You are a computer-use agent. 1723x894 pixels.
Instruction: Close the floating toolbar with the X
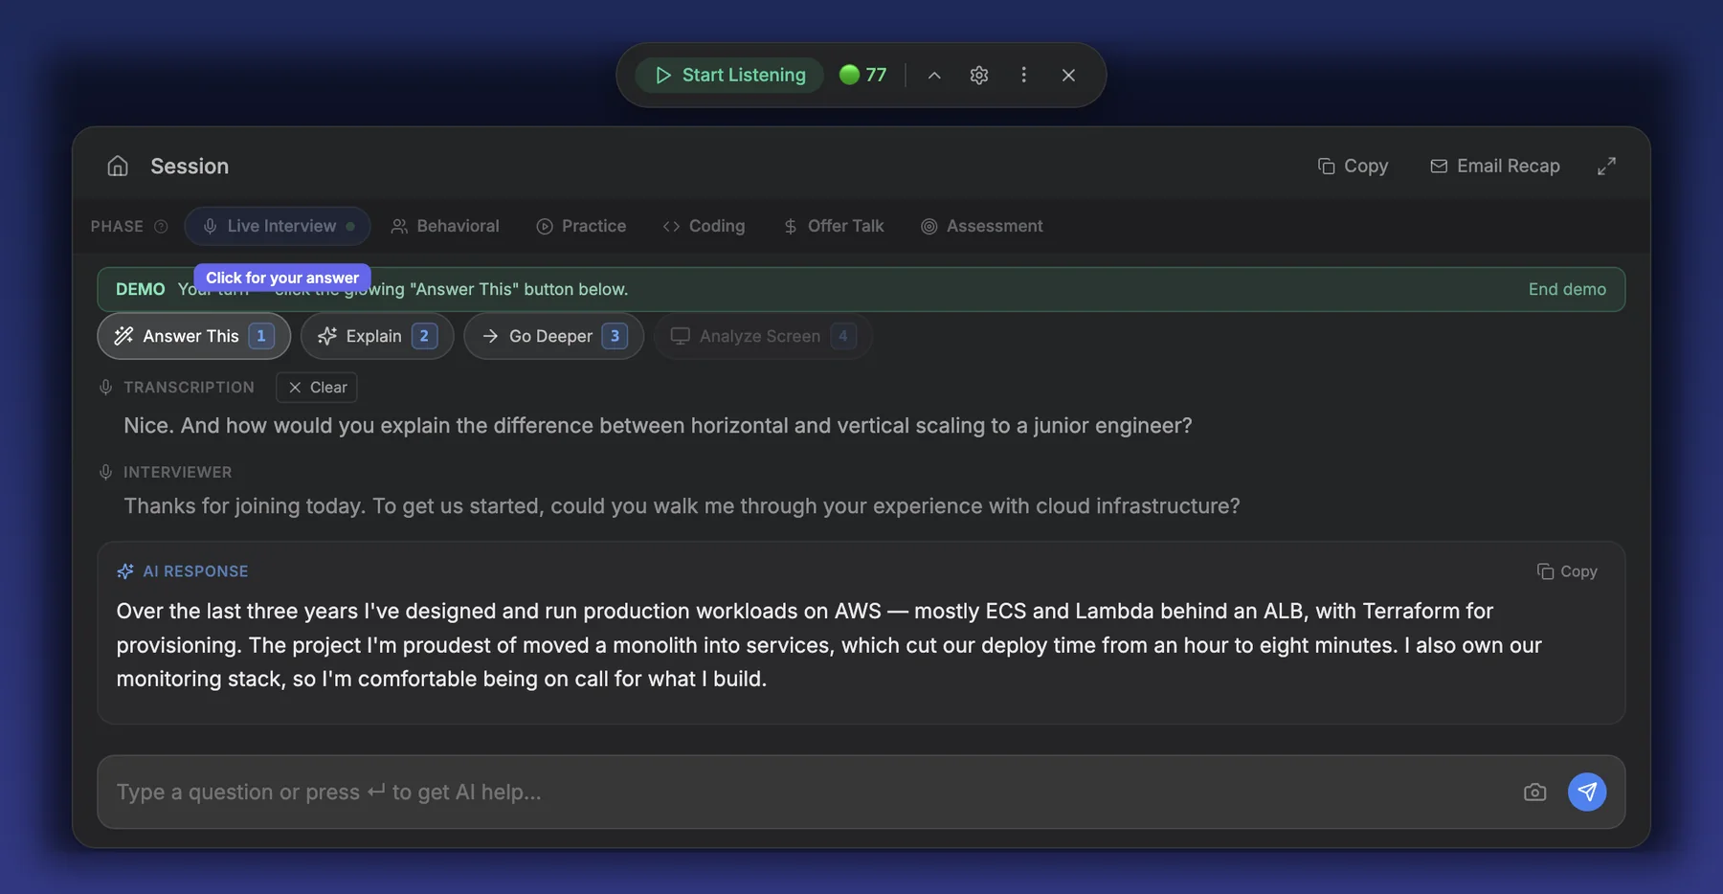click(x=1068, y=75)
